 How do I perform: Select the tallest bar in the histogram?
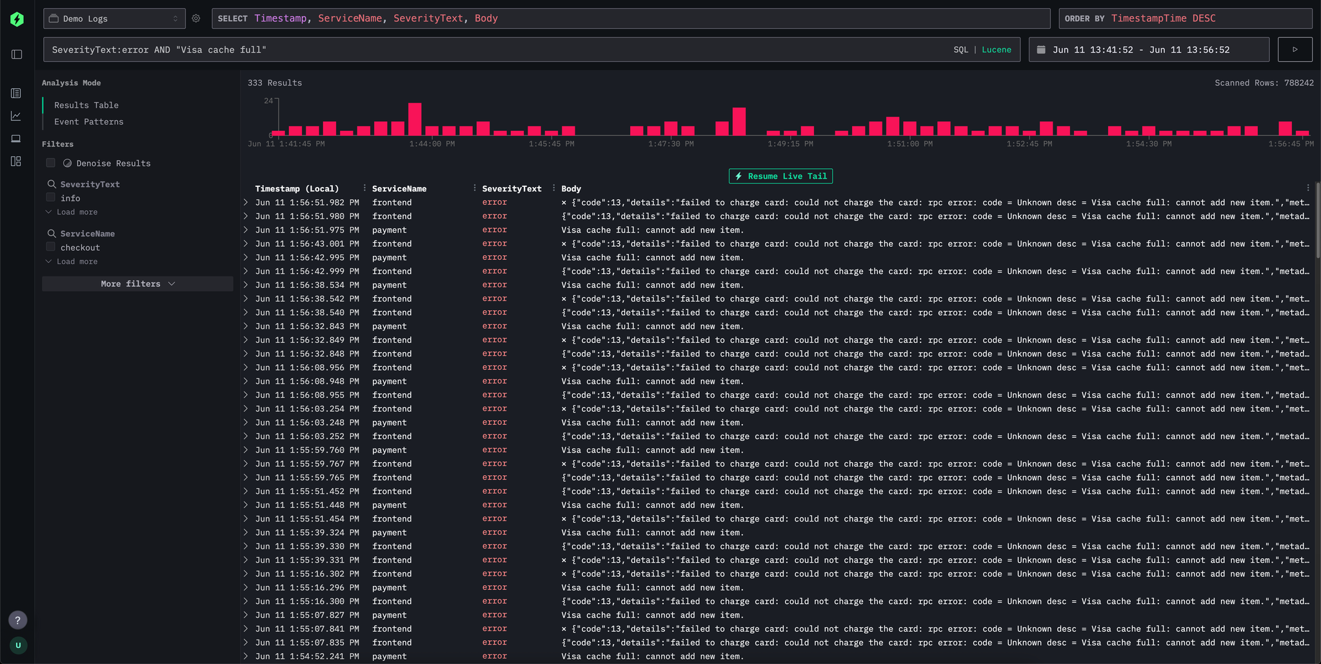415,119
